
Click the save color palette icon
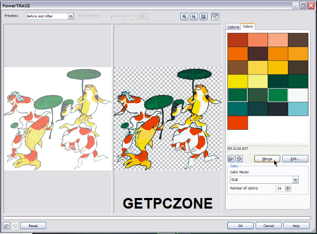[x=239, y=159]
